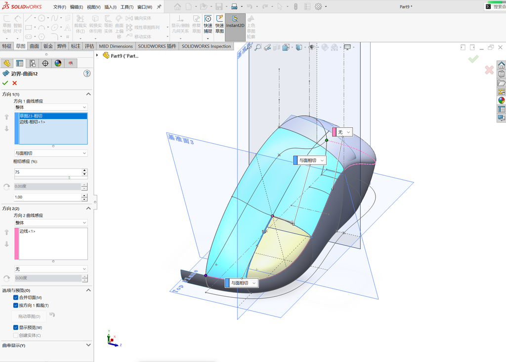Switch to the SOLIDWORKS Inspection tab
This screenshot has width=506, height=362.
click(x=206, y=46)
